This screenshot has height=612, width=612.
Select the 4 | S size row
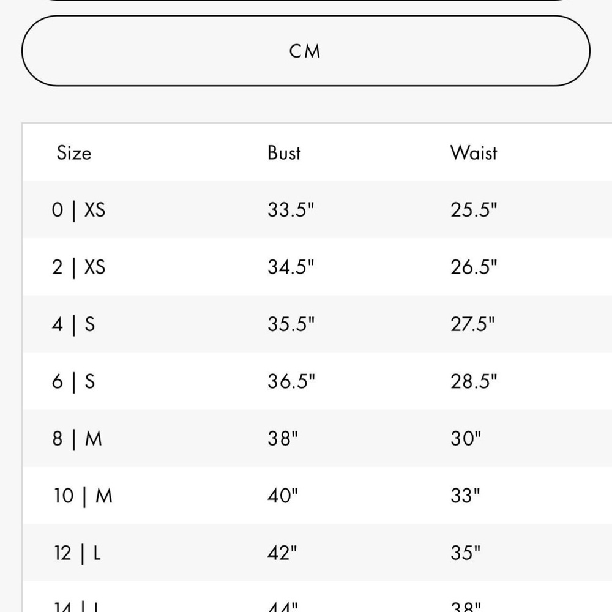[317, 324]
